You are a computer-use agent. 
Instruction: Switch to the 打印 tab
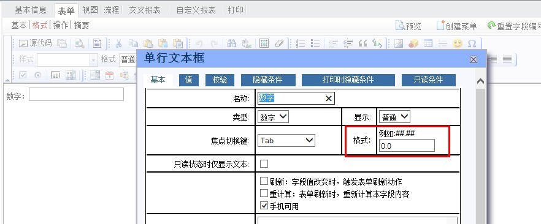pyautogui.click(x=236, y=10)
